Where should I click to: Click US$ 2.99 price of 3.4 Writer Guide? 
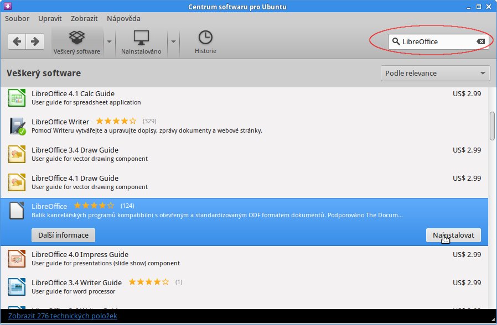point(467,282)
